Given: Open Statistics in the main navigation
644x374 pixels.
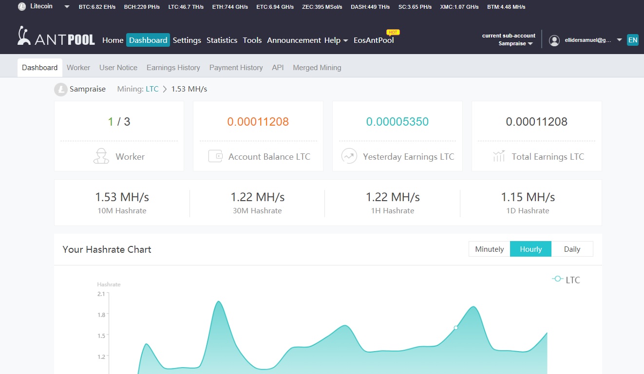Looking at the screenshot, I should point(222,40).
